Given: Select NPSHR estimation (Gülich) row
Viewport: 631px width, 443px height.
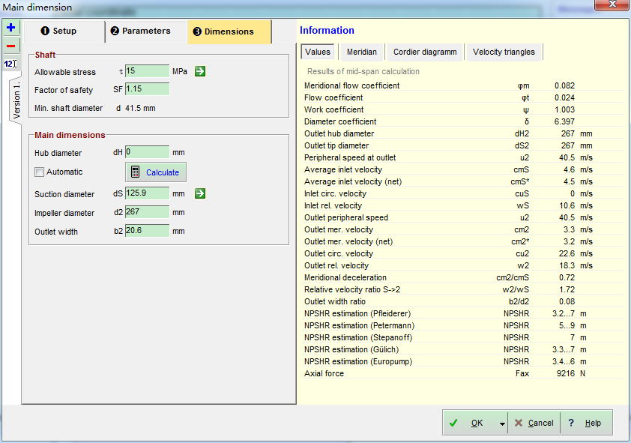Looking at the screenshot, I should [x=463, y=349].
